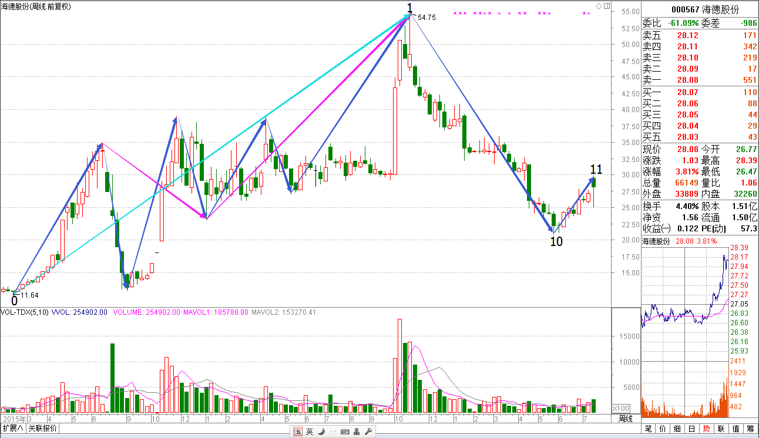Open the 周线 period selector
Screen dimensions: 759x438
pos(626,419)
